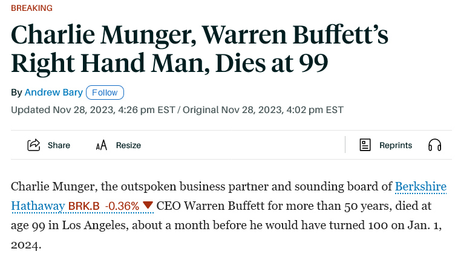Click the BRK.B ticker symbol
This screenshot has width=458, height=260.
[84, 206]
